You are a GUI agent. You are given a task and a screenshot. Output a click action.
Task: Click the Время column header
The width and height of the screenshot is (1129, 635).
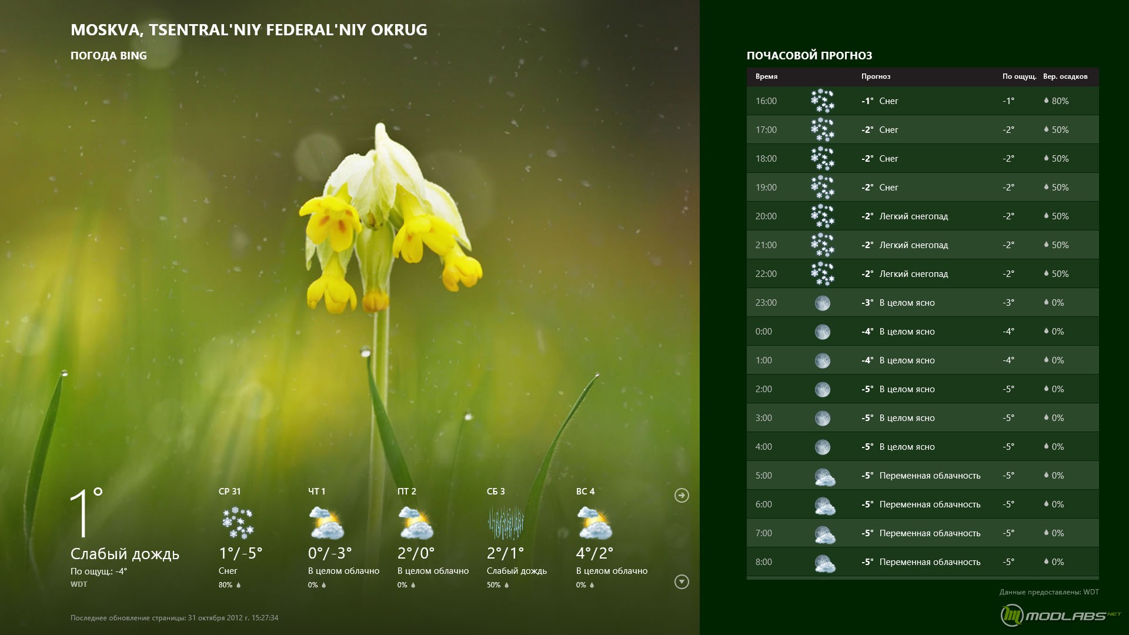point(766,76)
